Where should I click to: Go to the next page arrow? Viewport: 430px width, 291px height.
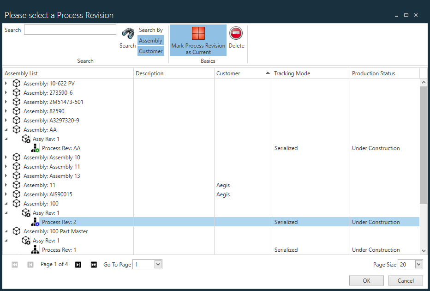pos(78,265)
